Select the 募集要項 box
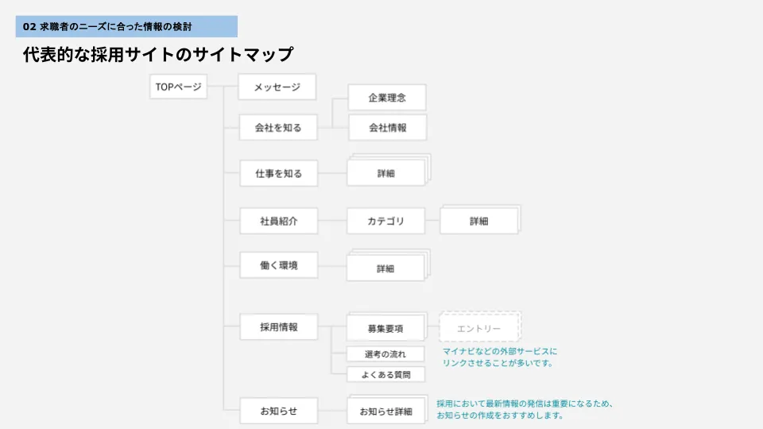The image size is (763, 429). (385, 328)
